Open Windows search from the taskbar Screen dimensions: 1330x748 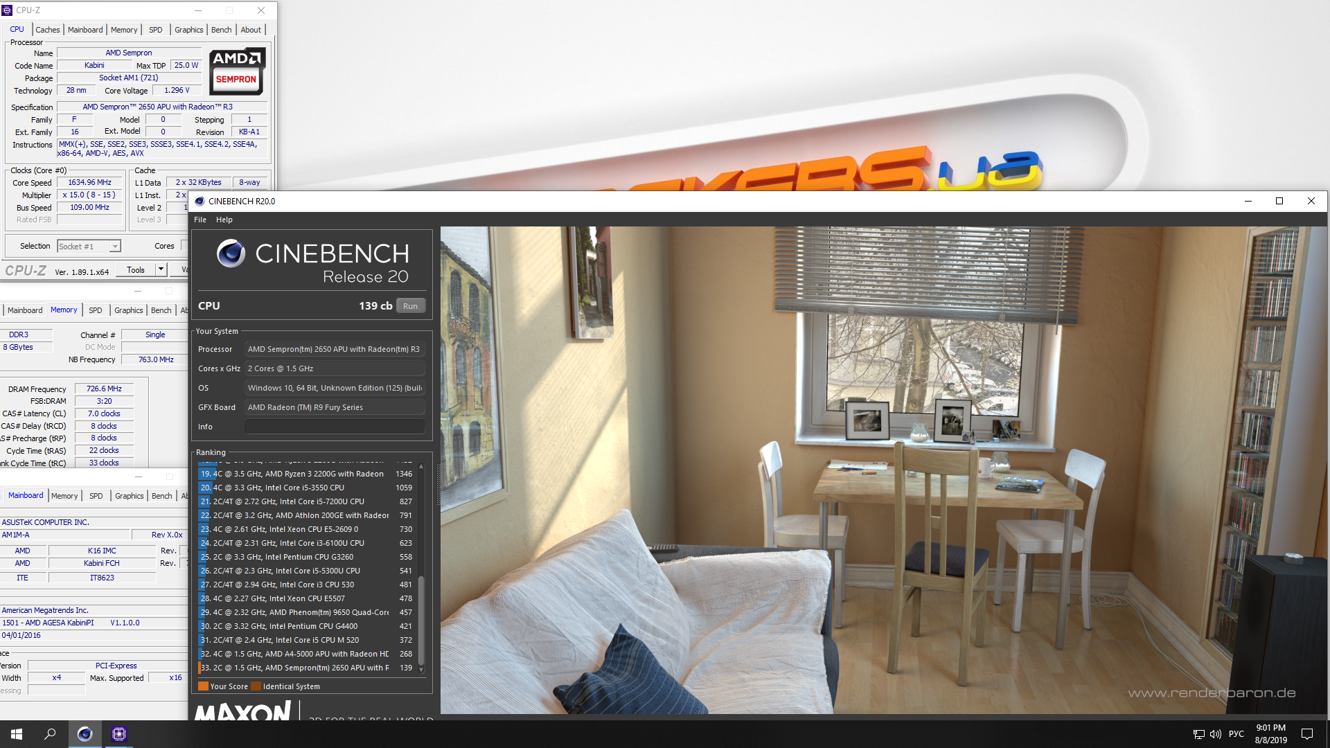click(x=50, y=734)
